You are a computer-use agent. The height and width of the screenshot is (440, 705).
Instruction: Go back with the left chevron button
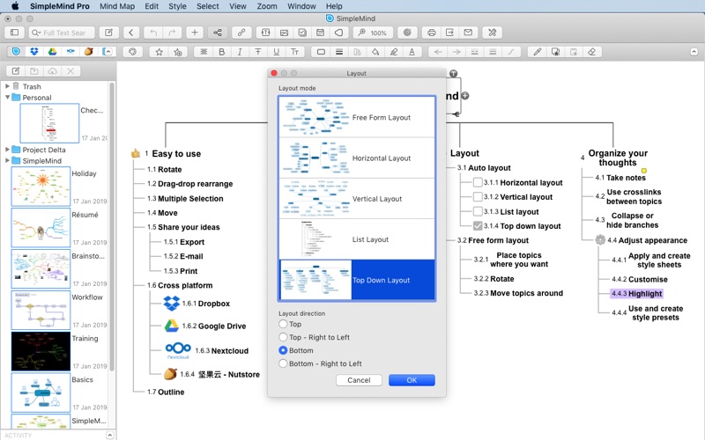click(130, 33)
